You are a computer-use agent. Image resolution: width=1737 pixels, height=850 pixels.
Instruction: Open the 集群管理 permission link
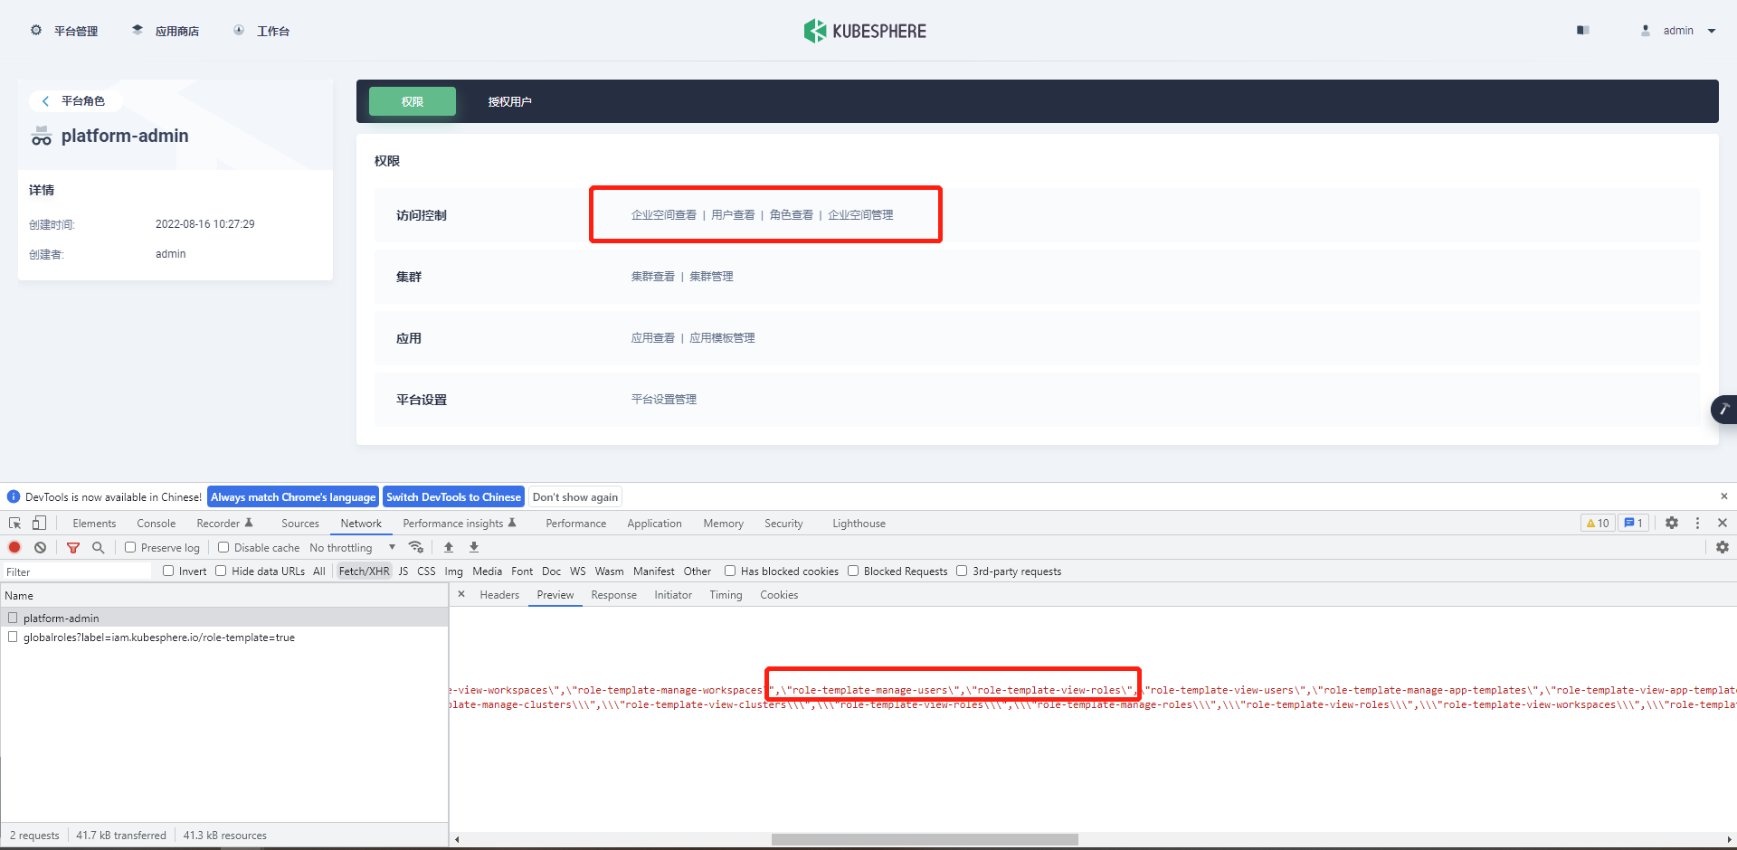[x=712, y=276]
